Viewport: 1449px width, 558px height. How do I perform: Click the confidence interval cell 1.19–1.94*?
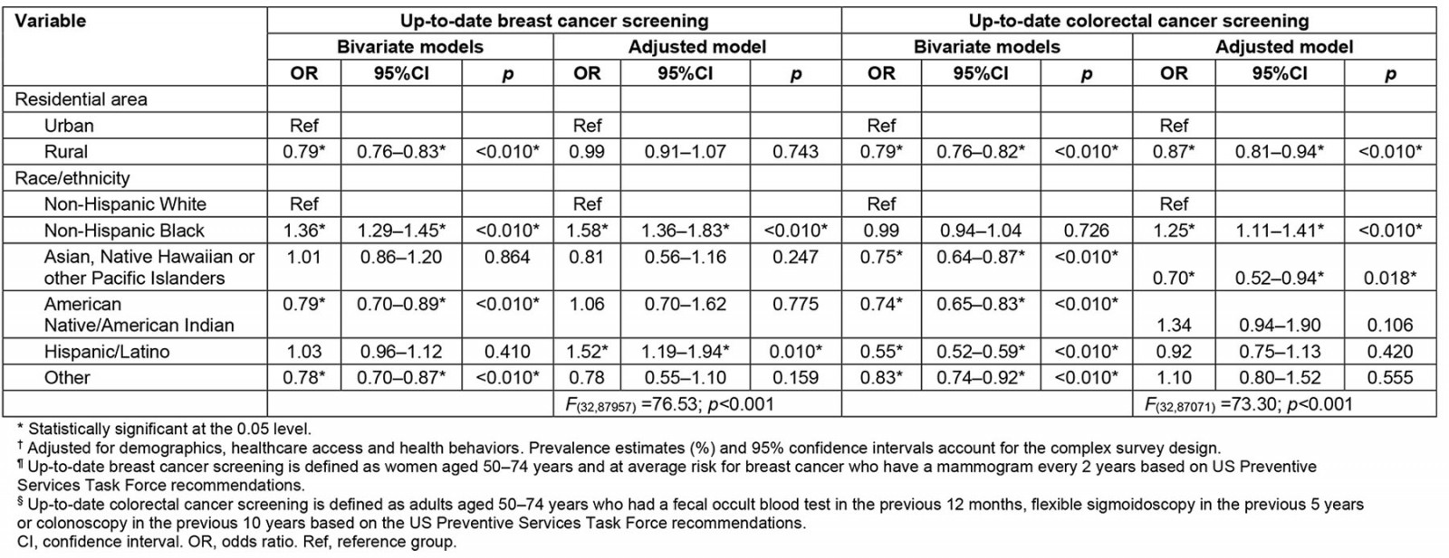pos(685,351)
